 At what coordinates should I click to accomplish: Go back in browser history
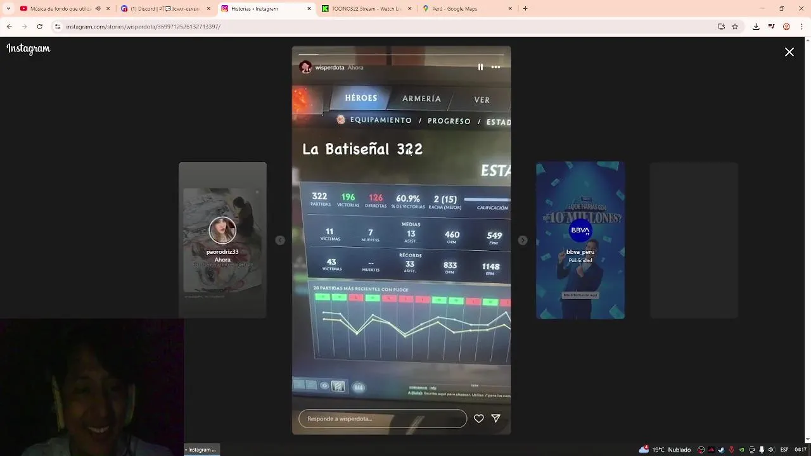click(x=9, y=27)
